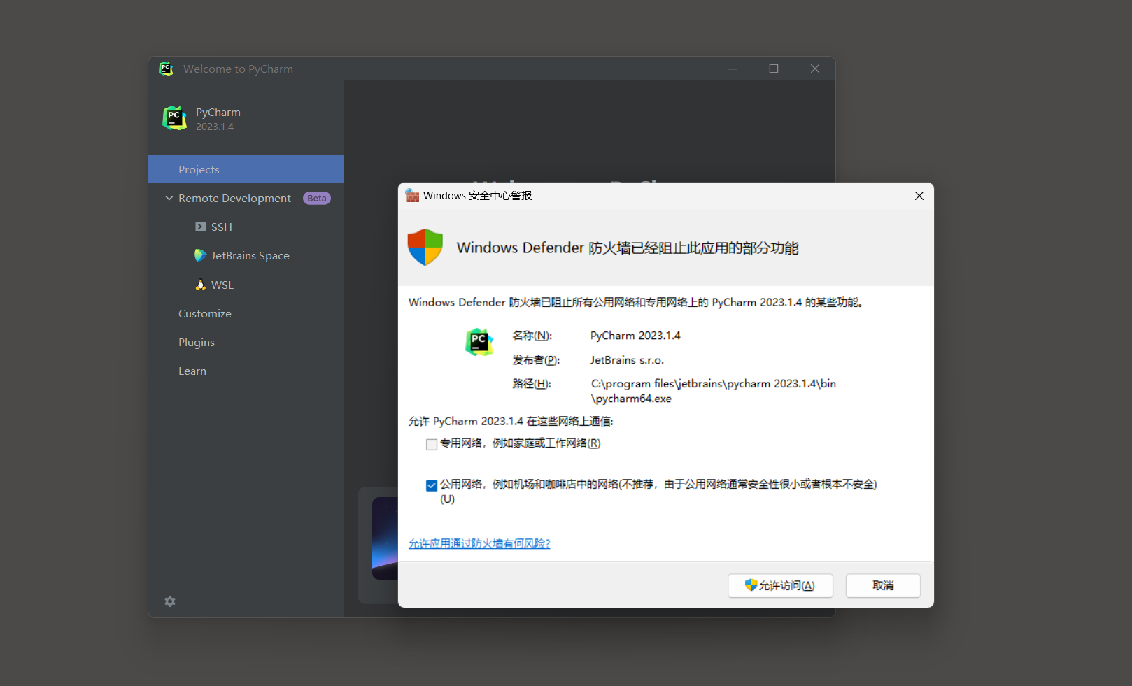The width and height of the screenshot is (1132, 686).
Task: Open settings gear at sidebar bottom
Action: tap(170, 601)
